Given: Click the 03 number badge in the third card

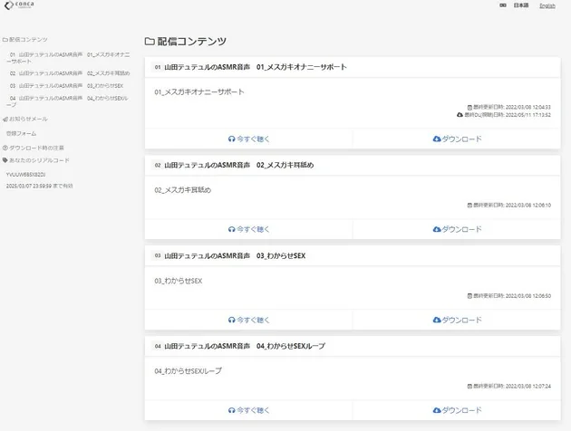Looking at the screenshot, I should click(x=158, y=255).
